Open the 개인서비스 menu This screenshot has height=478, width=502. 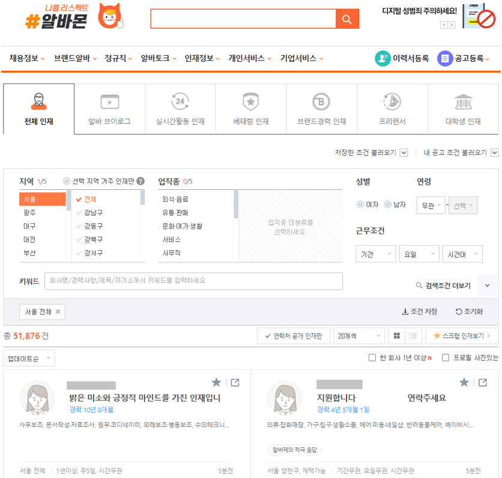[x=250, y=58]
